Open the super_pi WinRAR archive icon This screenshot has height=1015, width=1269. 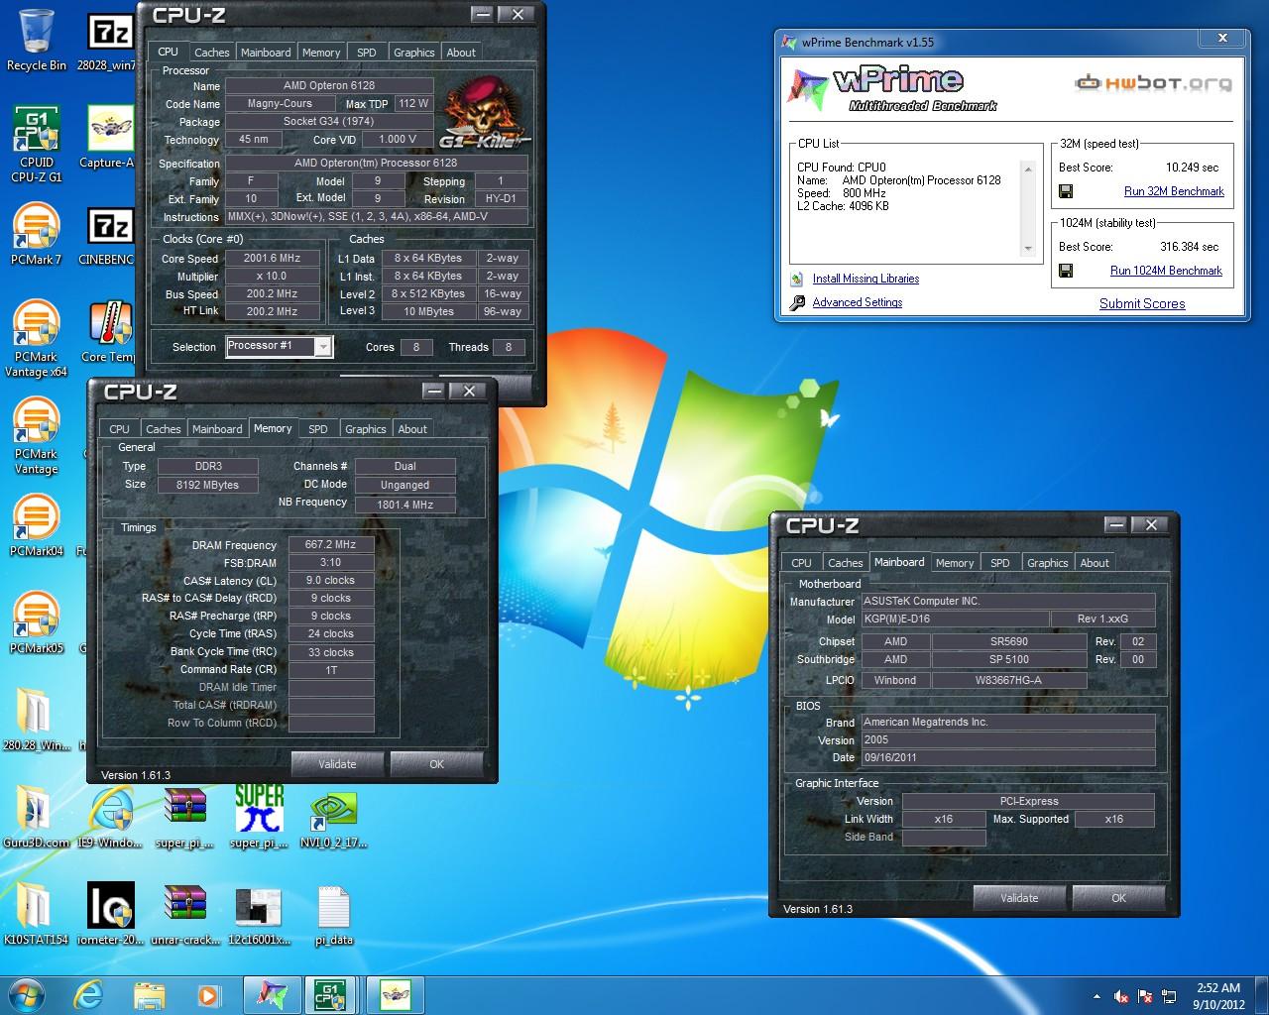click(184, 817)
